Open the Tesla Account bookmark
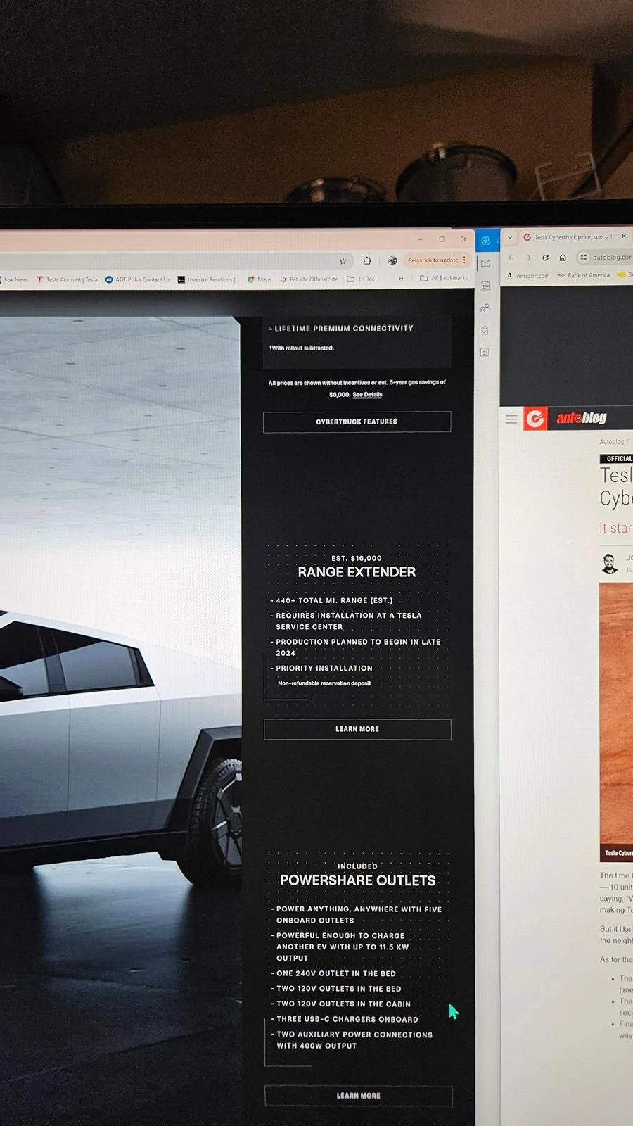633x1126 pixels. 68,280
